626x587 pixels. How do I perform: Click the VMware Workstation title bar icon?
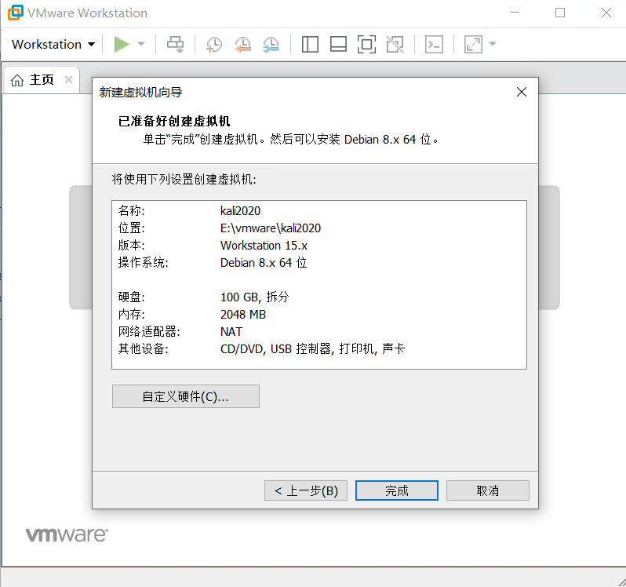click(16, 13)
